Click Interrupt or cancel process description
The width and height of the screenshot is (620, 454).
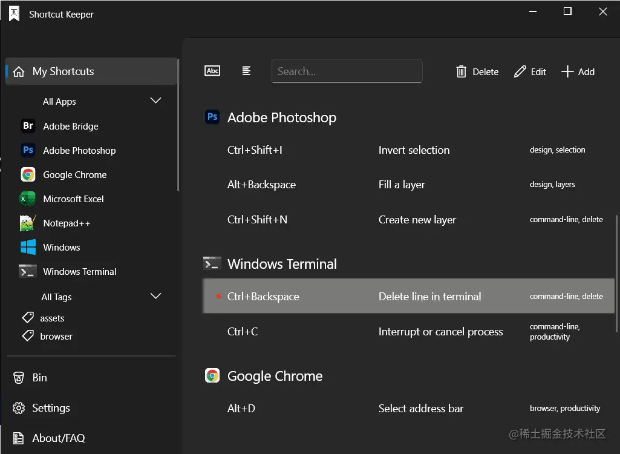coord(440,331)
